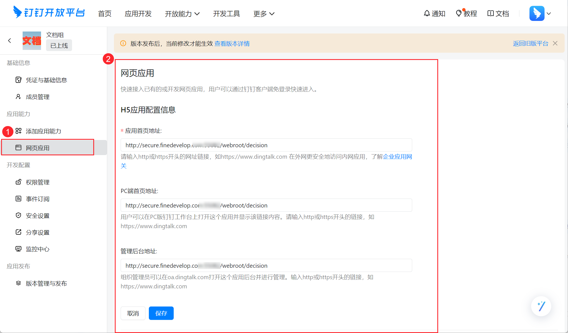This screenshot has height=333, width=568.
Task: Open 版本管理与发布 page
Action: click(46, 283)
